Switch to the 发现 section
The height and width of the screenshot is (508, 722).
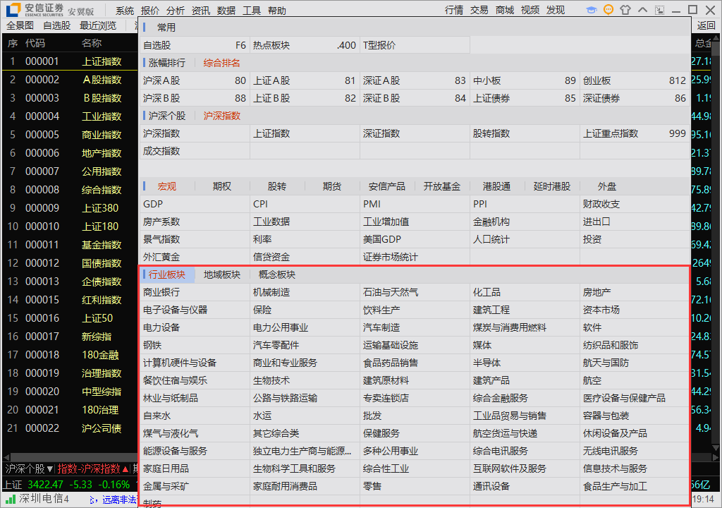[x=556, y=10]
